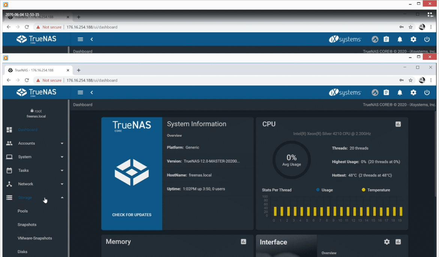This screenshot has height=257, width=439.
Task: Bookmark the page using the back window's star
Action: tap(410, 27)
